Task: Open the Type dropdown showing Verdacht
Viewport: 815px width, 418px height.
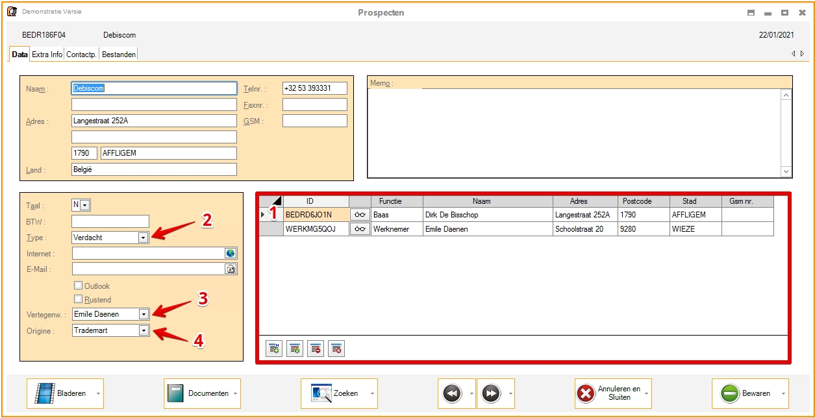Action: point(143,238)
